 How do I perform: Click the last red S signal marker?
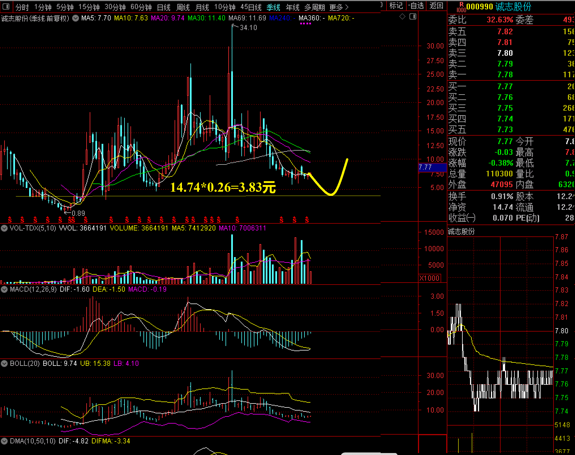click(x=307, y=220)
